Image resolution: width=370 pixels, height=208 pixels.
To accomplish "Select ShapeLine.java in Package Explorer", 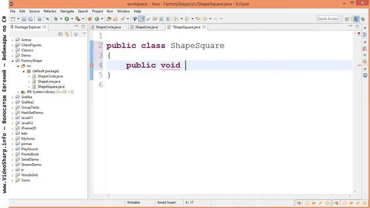I will pyautogui.click(x=49, y=81).
